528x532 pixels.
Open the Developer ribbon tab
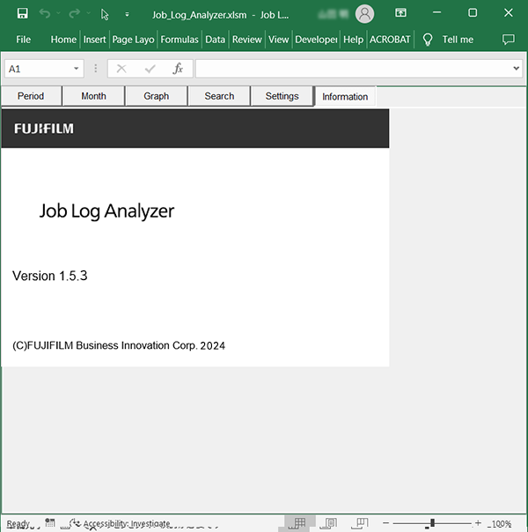(316, 40)
